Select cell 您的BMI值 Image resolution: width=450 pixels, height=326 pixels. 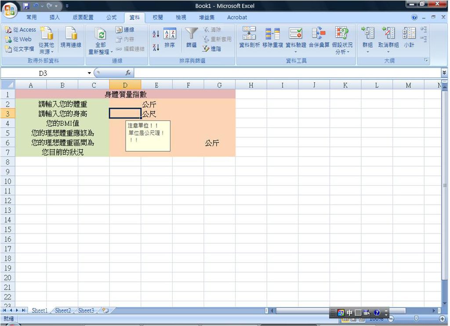click(62, 123)
